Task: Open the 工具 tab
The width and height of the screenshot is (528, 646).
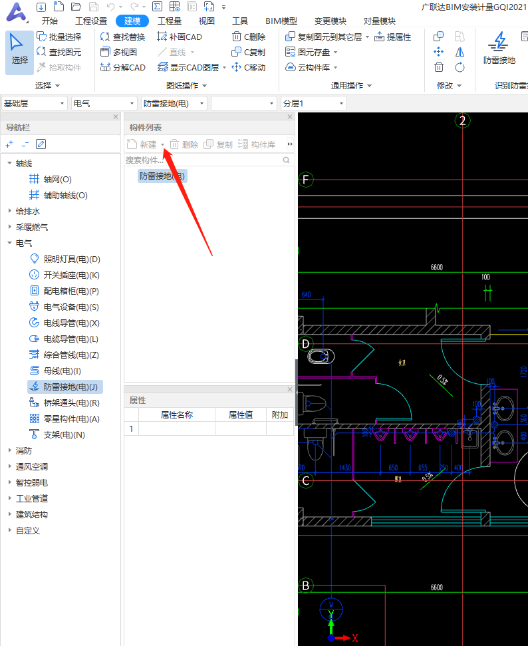Action: click(x=239, y=21)
